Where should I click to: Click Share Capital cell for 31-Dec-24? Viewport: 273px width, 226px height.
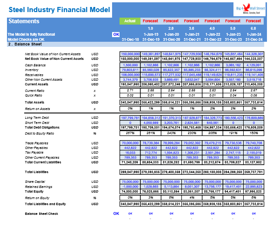(253, 182)
